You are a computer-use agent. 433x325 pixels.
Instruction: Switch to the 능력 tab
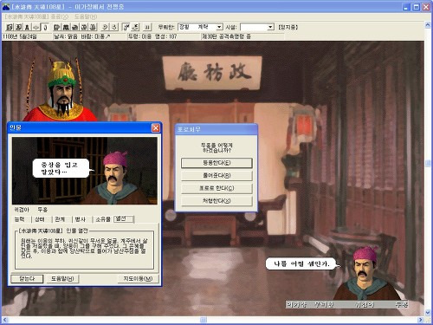[x=20, y=219]
